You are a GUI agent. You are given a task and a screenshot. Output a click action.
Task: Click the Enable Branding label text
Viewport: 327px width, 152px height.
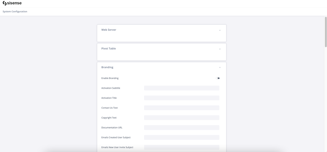coord(110,78)
